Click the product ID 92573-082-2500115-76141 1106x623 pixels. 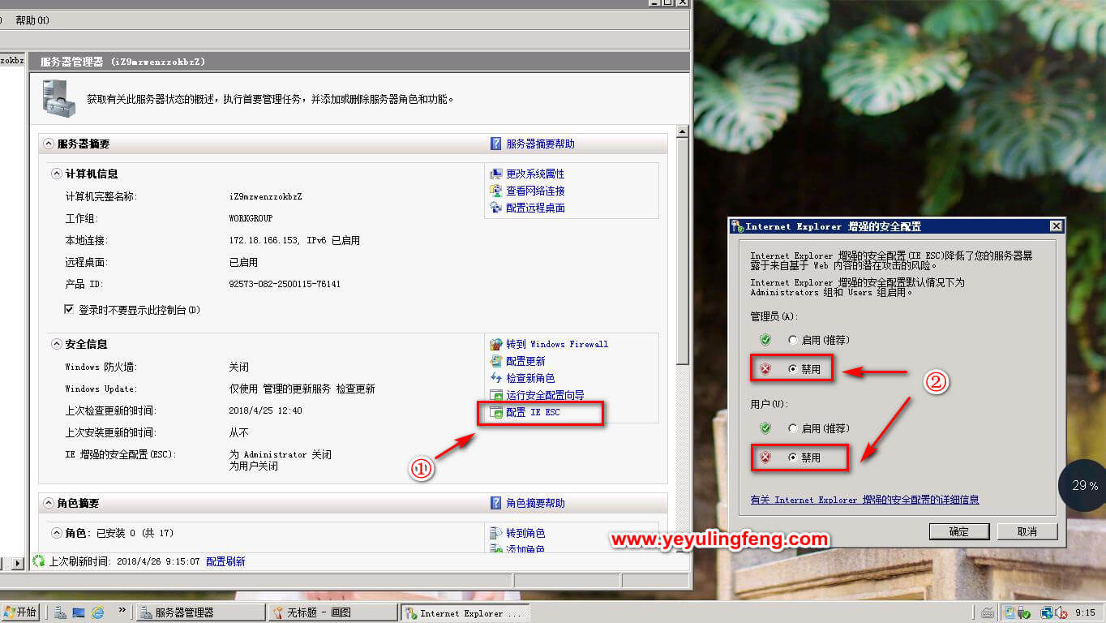(285, 284)
